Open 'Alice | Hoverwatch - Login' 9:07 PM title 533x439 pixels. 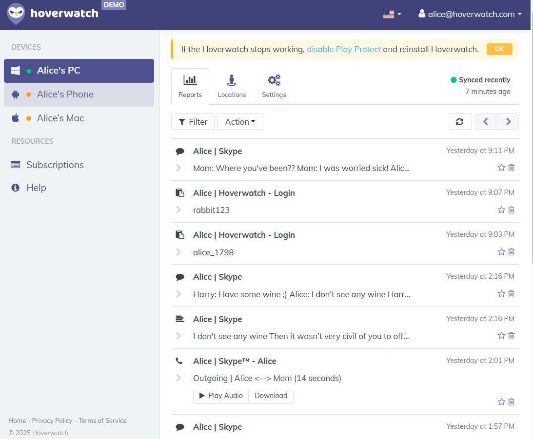click(244, 193)
